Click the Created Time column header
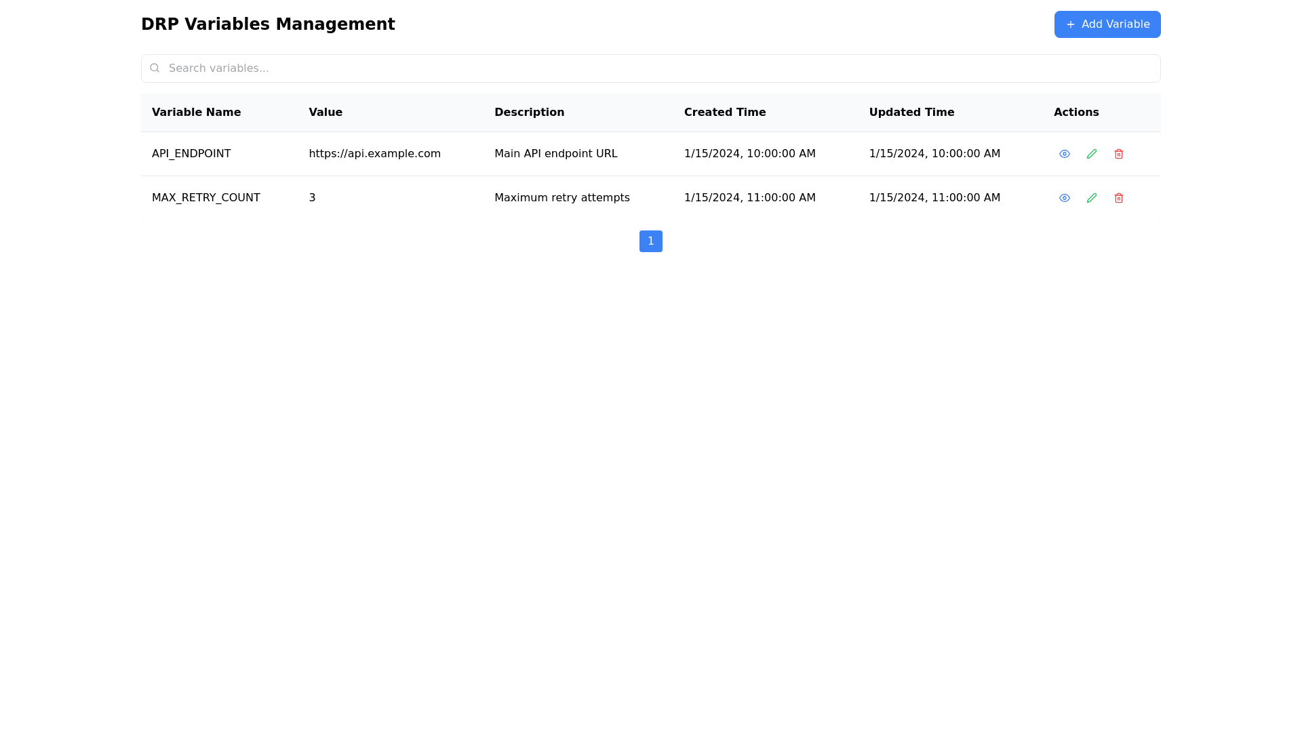1302x732 pixels. (724, 113)
